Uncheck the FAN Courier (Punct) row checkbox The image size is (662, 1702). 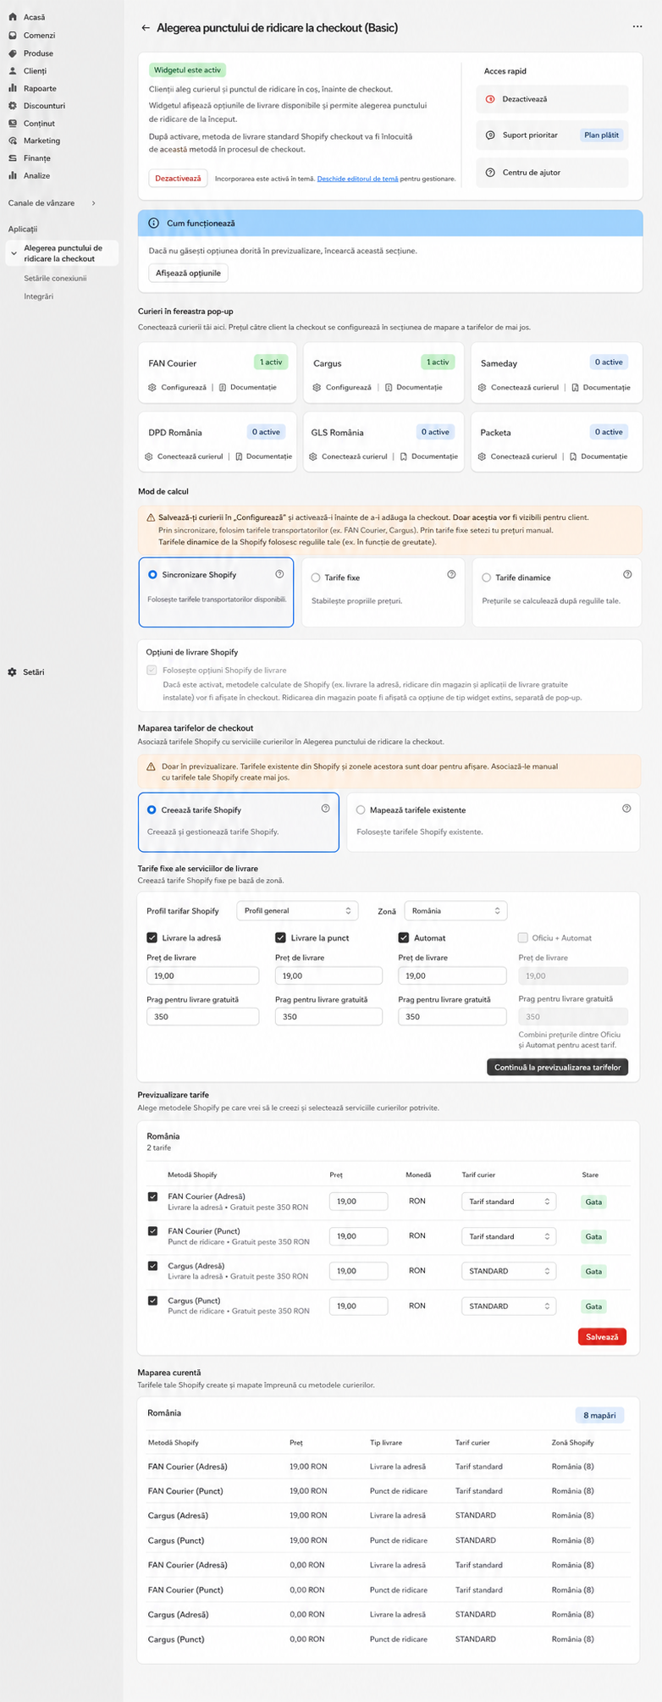153,1231
